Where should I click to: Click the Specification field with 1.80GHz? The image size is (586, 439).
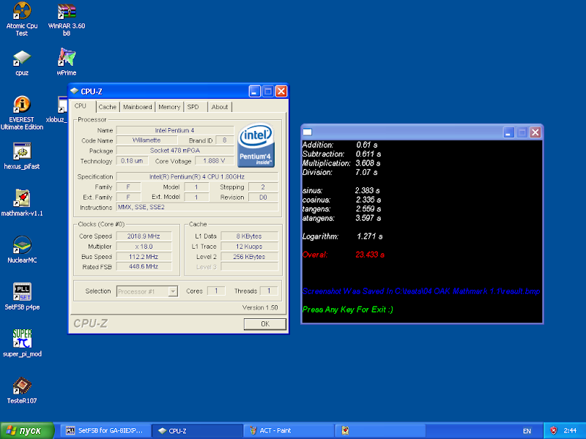pyautogui.click(x=197, y=176)
